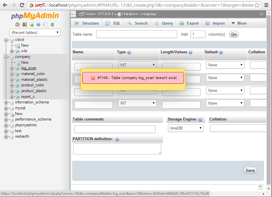Refresh the navigation panel with the green arrow icon
This screenshot has height=197, width=272.
pyautogui.click(x=52, y=25)
